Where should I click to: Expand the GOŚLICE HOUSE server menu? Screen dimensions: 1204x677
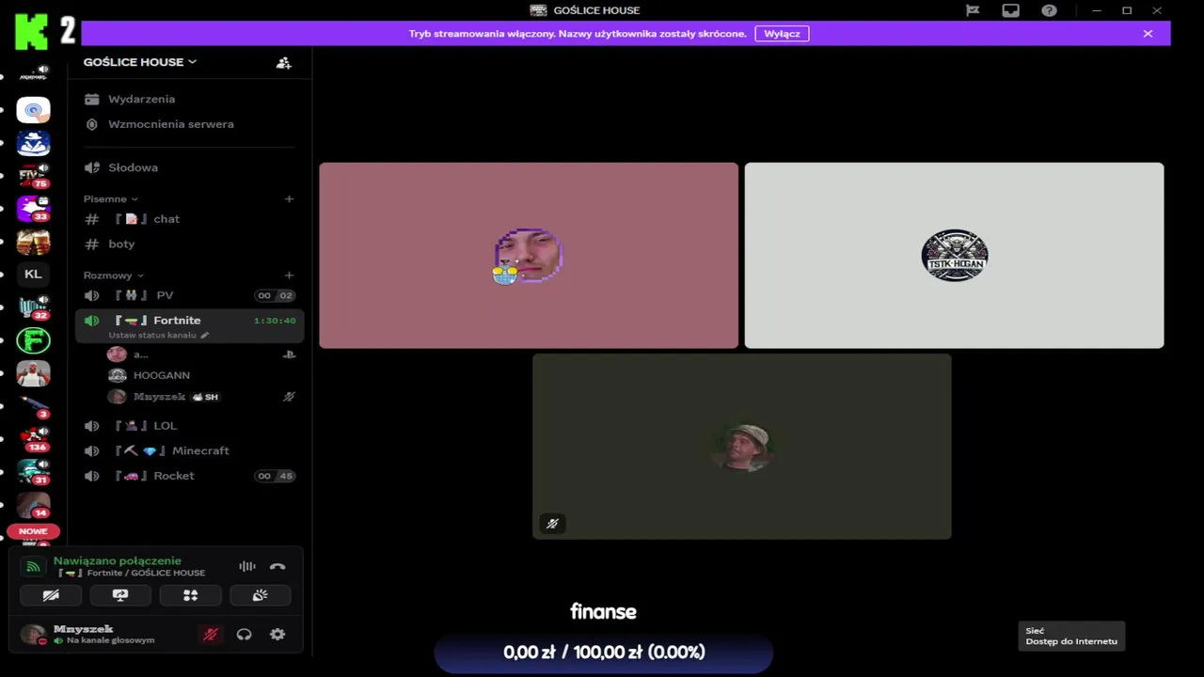click(140, 62)
